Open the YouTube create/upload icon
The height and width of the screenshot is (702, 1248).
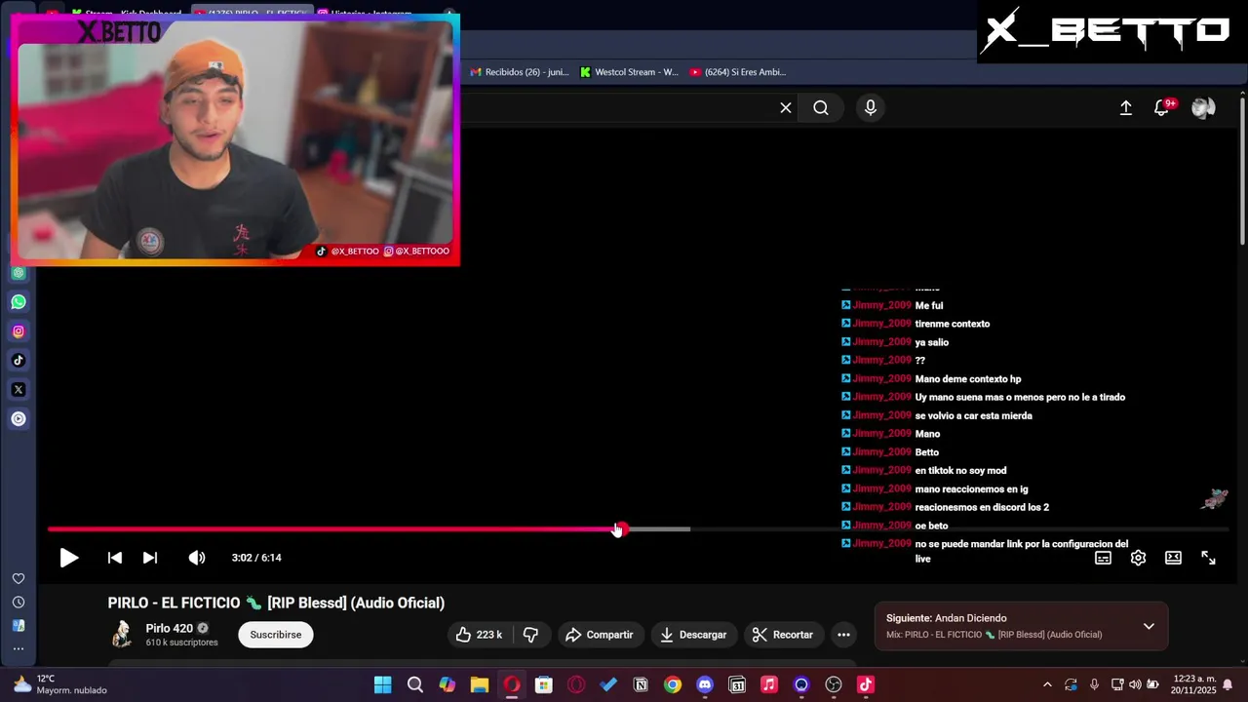(1126, 108)
